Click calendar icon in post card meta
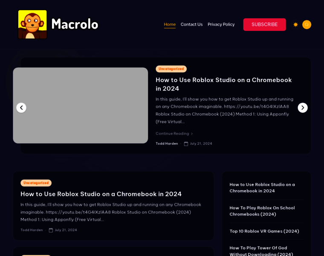The image size is (324, 256). click(51, 230)
